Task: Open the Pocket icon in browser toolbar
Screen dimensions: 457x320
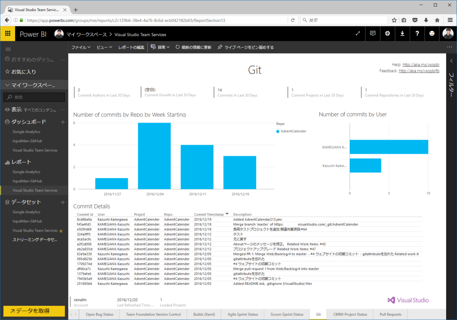Action: [415, 20]
